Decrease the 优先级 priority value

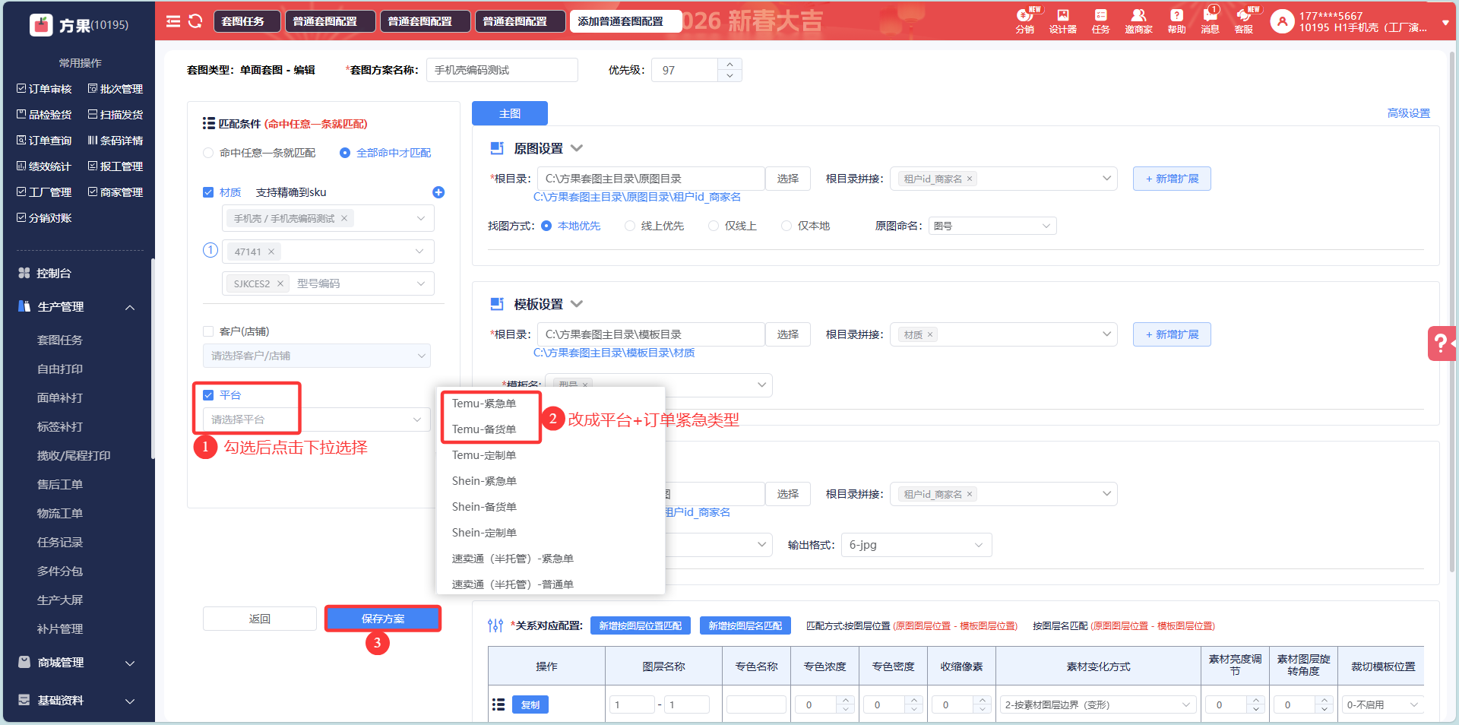point(729,76)
